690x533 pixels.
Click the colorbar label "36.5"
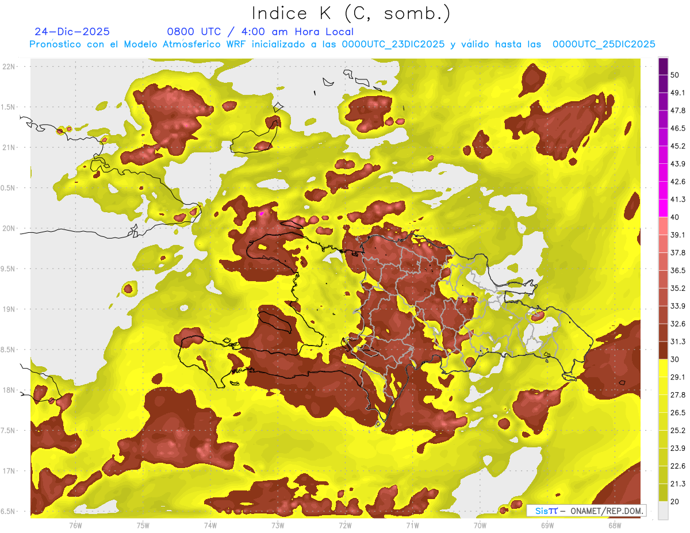pyautogui.click(x=677, y=270)
